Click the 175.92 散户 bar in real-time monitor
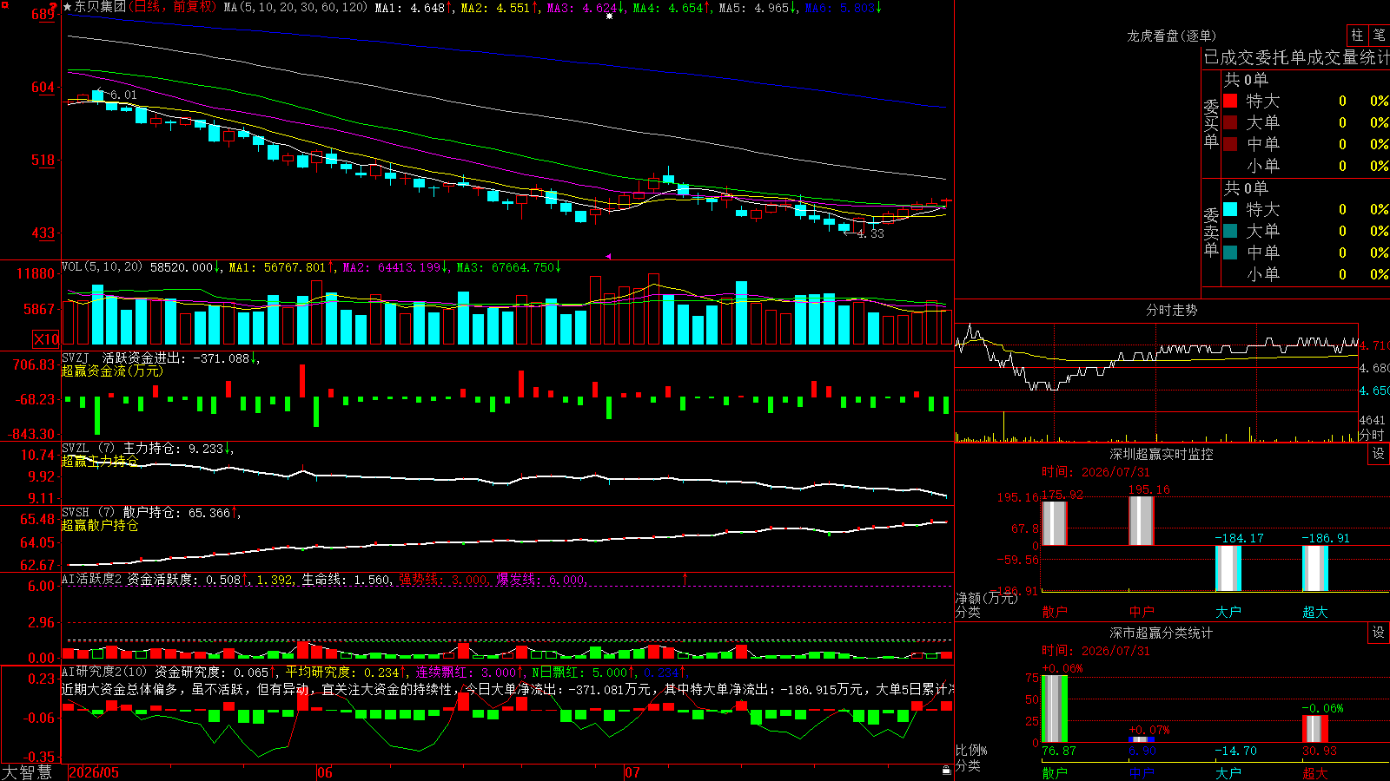 (1054, 523)
